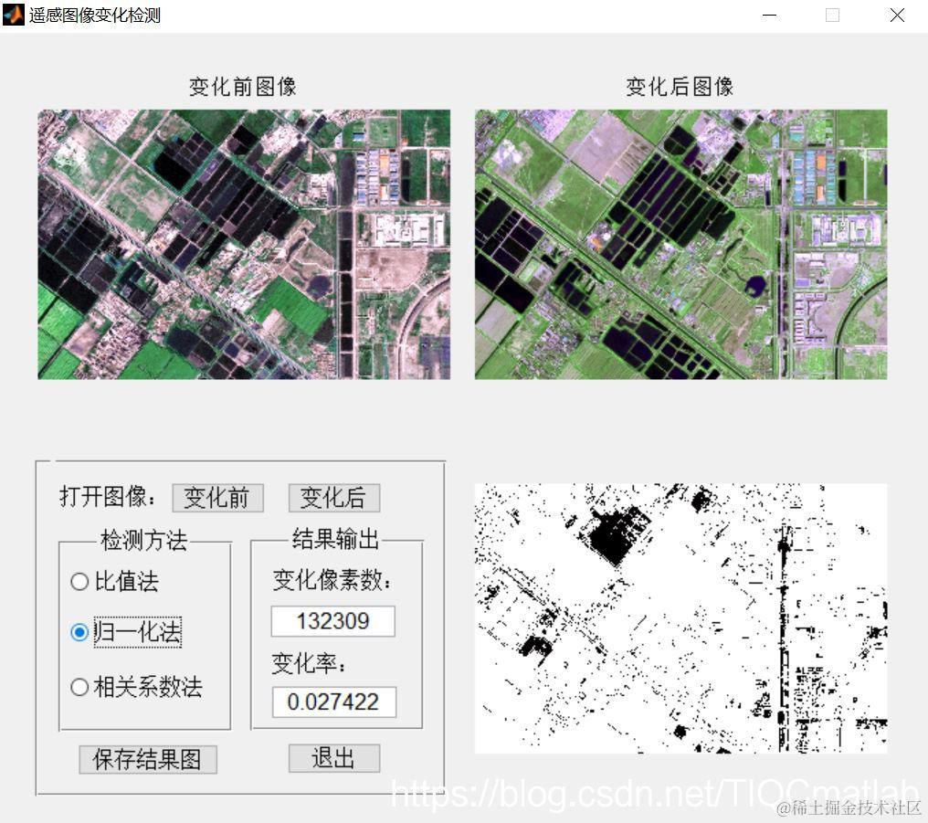Select the 归一化法 radio button

(79, 634)
